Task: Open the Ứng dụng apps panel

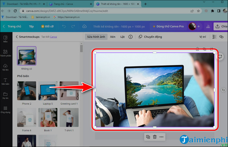Action: [5, 110]
